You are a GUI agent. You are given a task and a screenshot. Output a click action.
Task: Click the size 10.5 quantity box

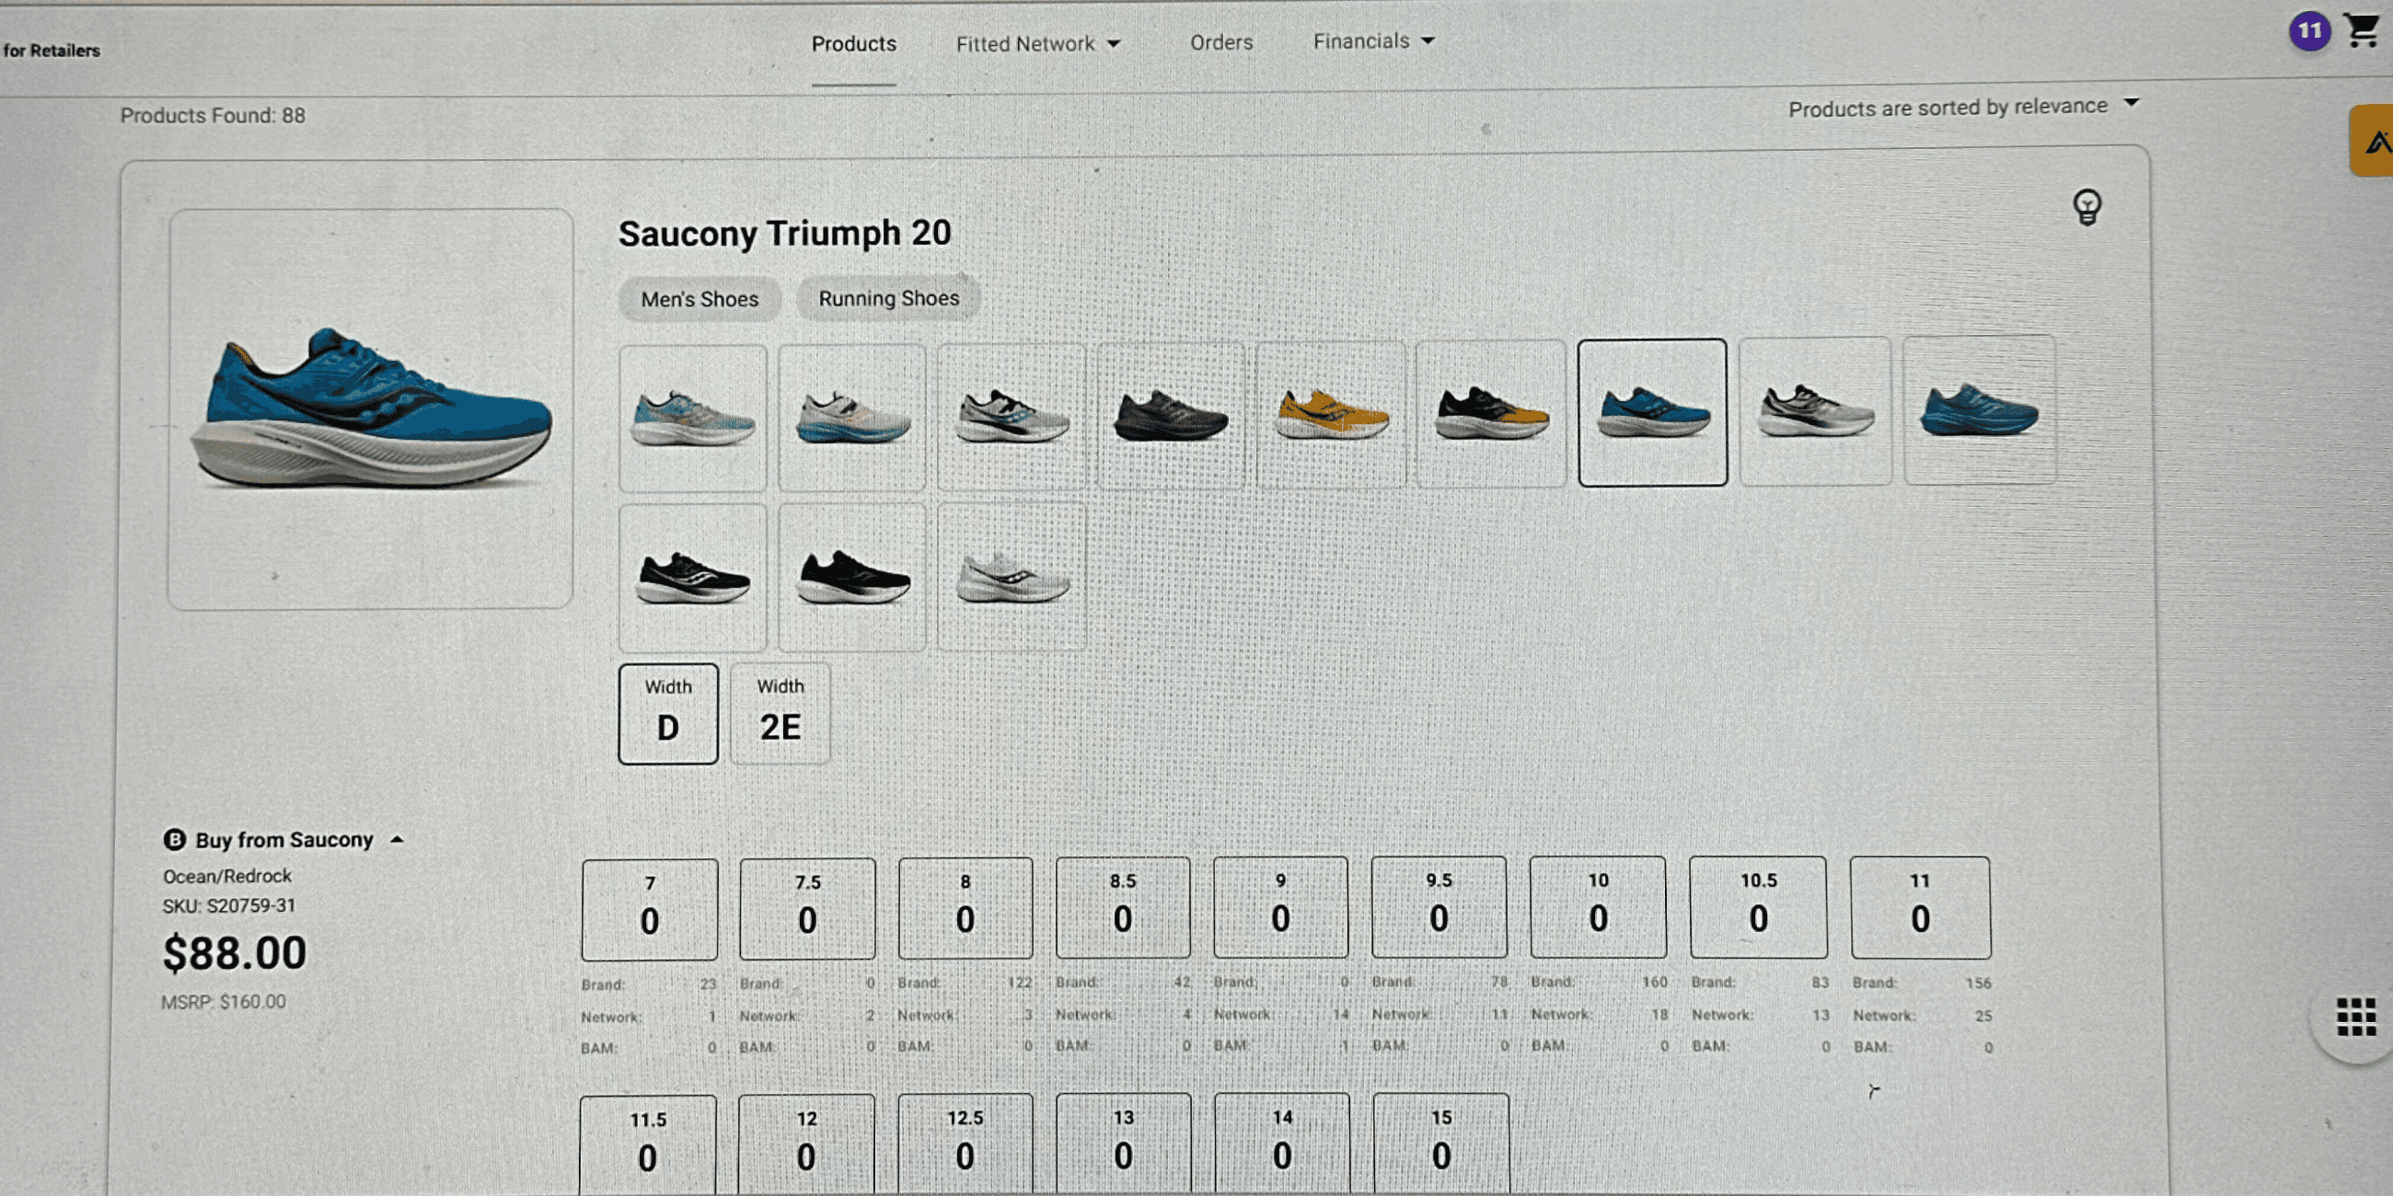1759,906
